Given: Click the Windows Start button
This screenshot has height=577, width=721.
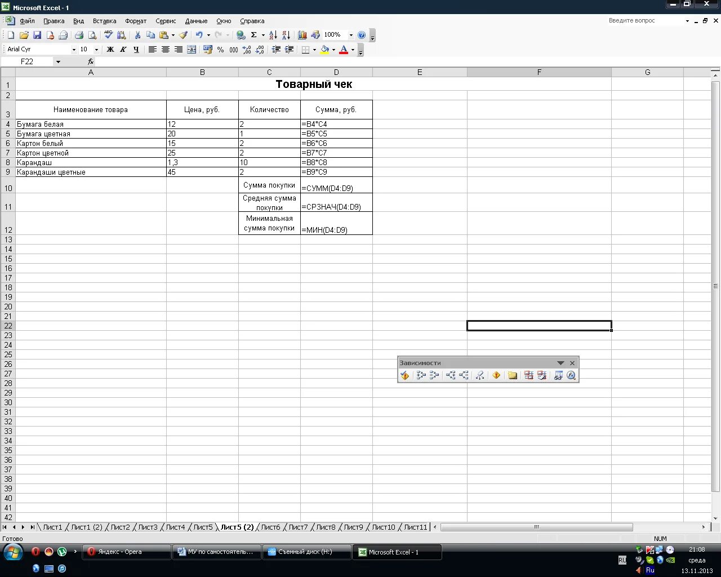Looking at the screenshot, I should click(12, 552).
